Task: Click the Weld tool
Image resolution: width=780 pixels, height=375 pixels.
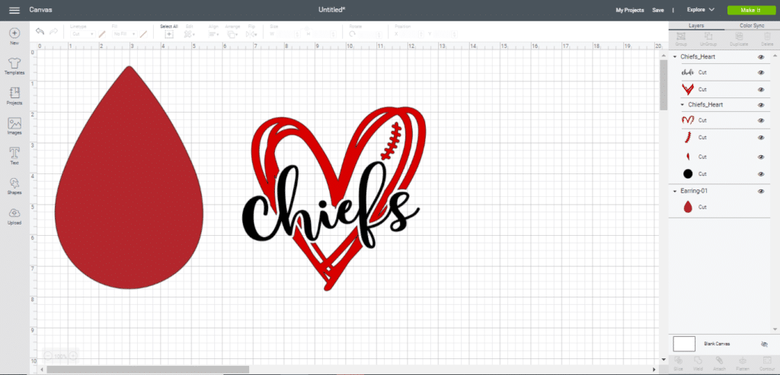Action: click(698, 363)
